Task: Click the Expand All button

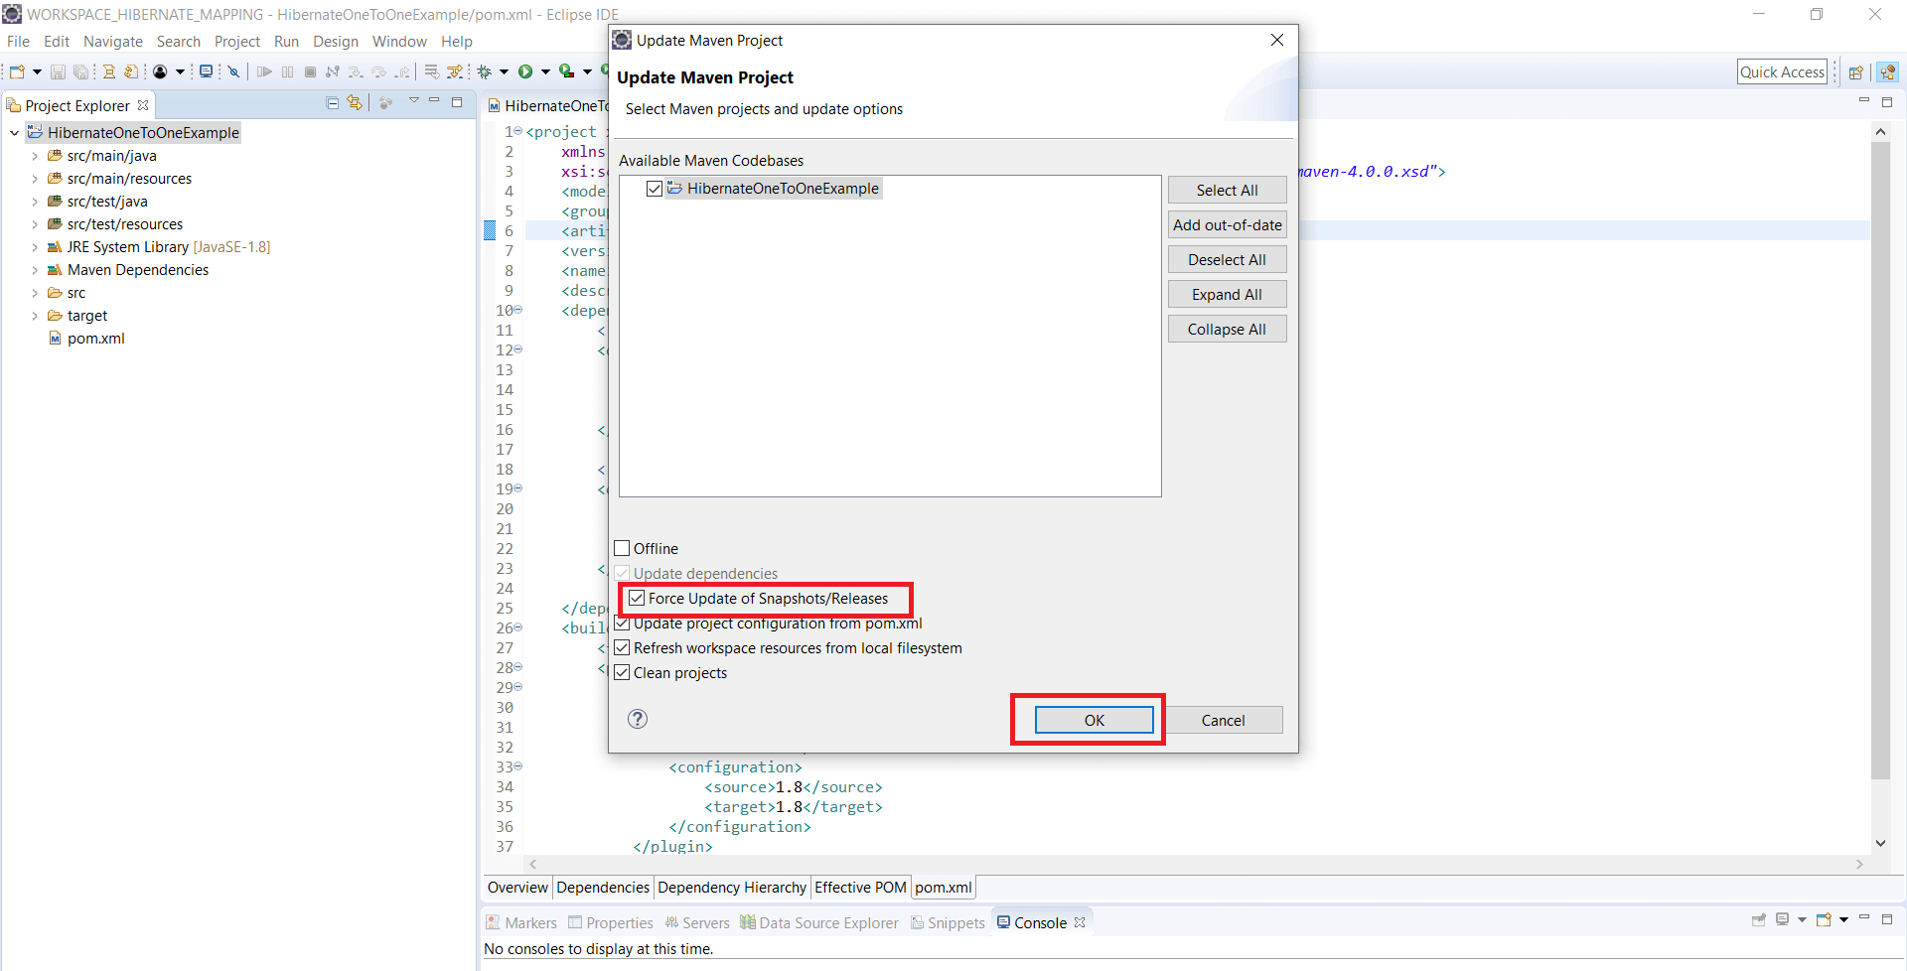Action: pyautogui.click(x=1227, y=294)
